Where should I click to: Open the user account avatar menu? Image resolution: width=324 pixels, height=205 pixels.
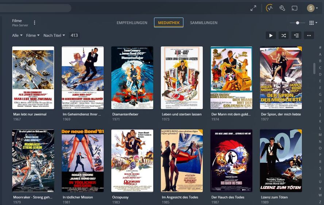pos(312,8)
